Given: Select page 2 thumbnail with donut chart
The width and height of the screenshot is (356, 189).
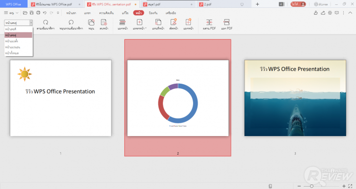Looking at the screenshot, I should tap(178, 98).
